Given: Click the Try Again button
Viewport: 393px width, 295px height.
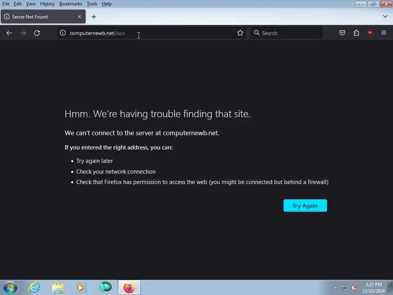Looking at the screenshot, I should point(305,206).
